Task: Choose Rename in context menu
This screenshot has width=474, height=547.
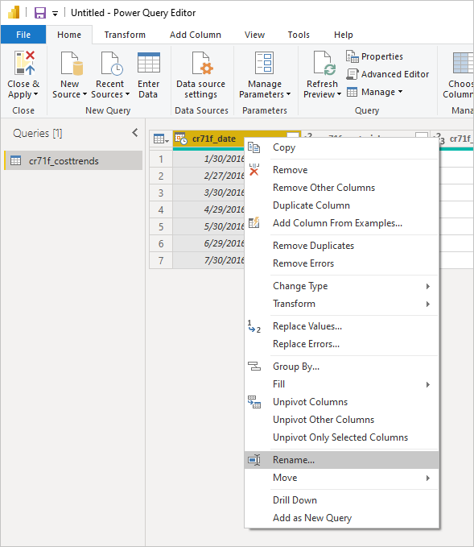Action: pyautogui.click(x=341, y=460)
